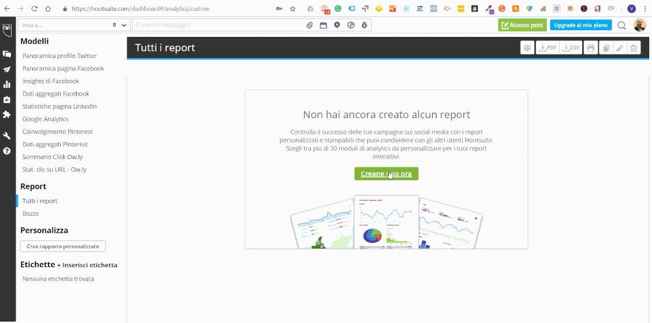Click the scheduling calendar icon
This screenshot has width=652, height=323.
pos(323,25)
